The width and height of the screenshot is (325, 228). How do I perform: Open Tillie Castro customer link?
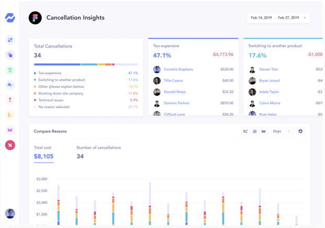click(x=173, y=81)
